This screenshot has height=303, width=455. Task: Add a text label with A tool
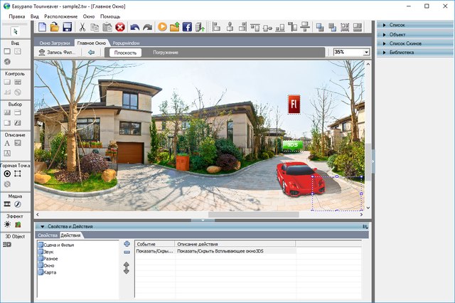click(7, 143)
